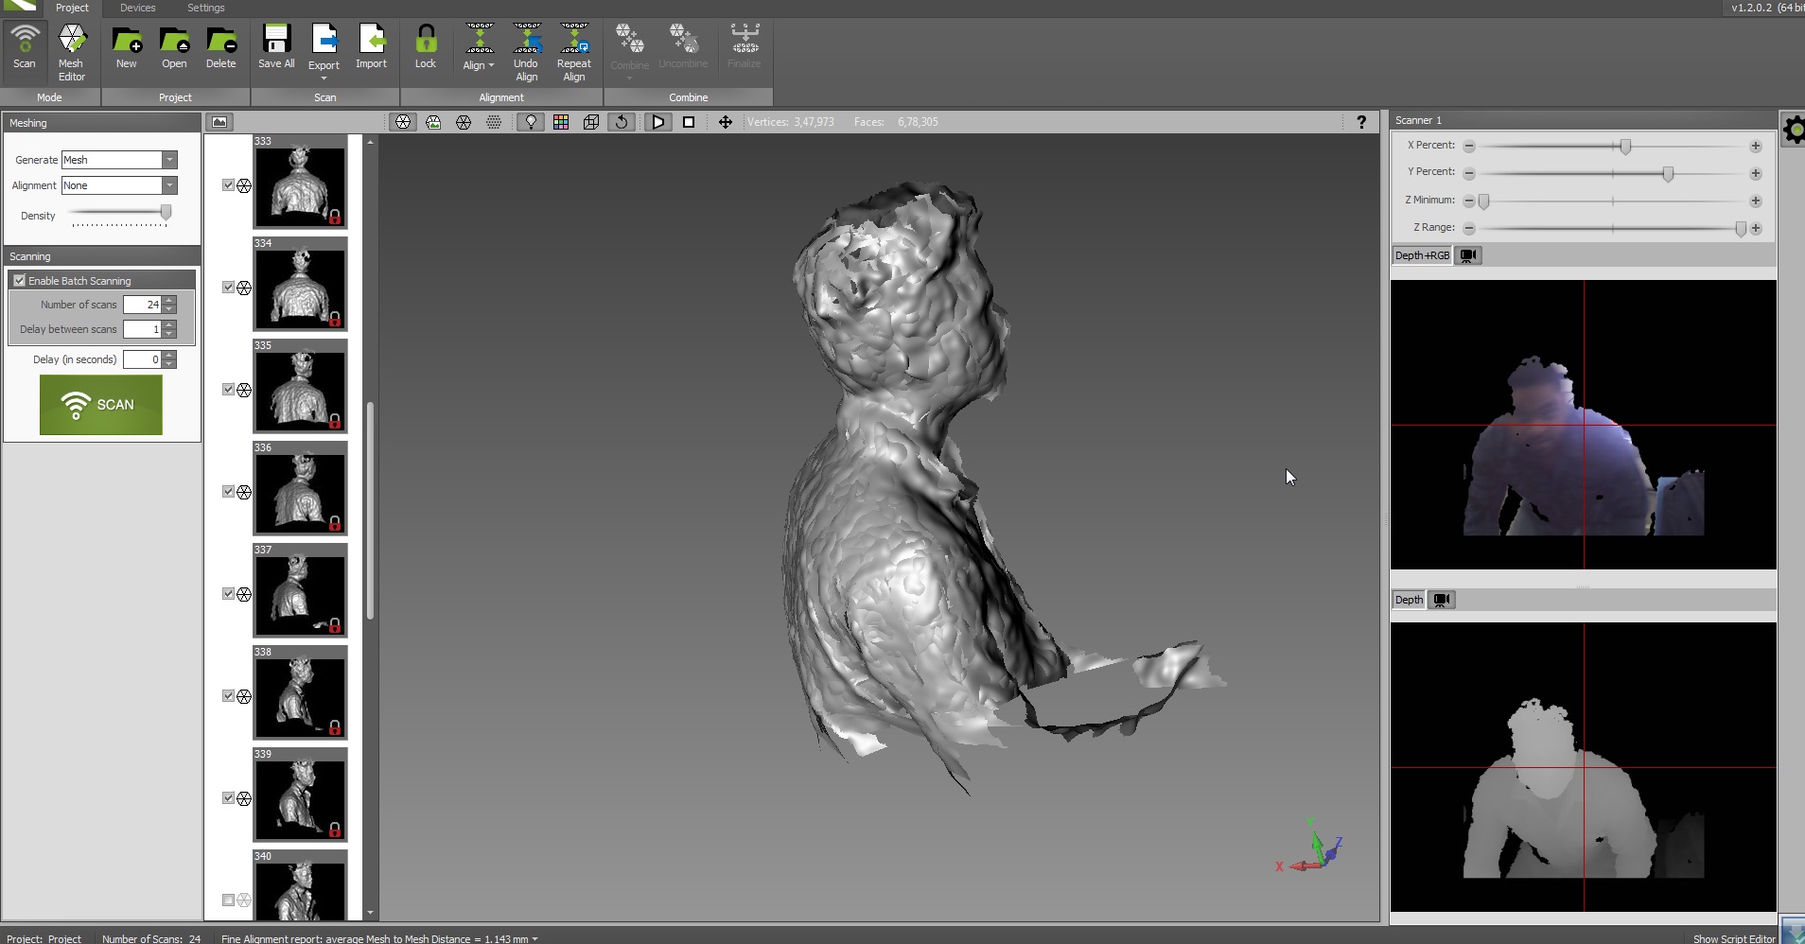Click the play button in viewport toolbar

(658, 122)
